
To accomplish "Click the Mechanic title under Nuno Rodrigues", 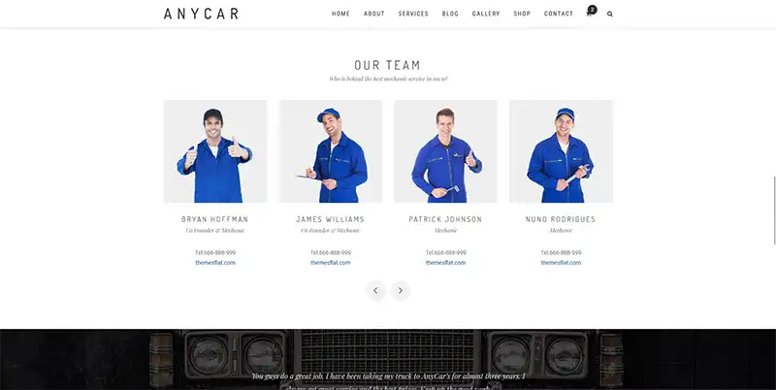I will coord(561,231).
